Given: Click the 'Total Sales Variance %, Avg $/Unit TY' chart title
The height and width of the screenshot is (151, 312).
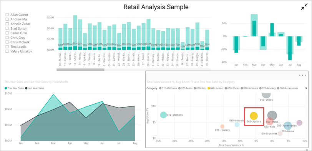Looking at the screenshot, I should point(191,82).
